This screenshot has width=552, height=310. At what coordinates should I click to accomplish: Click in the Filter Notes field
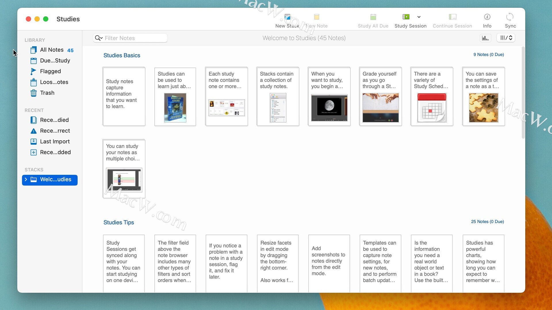[x=130, y=38]
